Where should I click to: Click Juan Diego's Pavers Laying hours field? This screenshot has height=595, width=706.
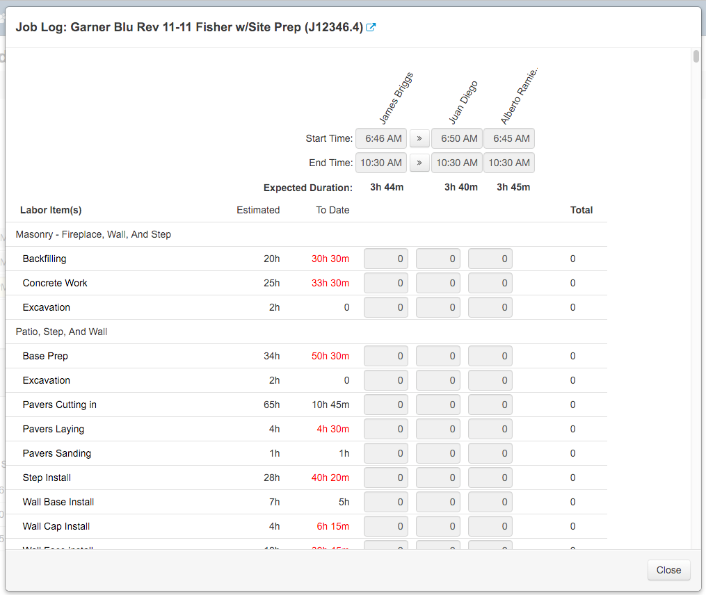pos(438,429)
